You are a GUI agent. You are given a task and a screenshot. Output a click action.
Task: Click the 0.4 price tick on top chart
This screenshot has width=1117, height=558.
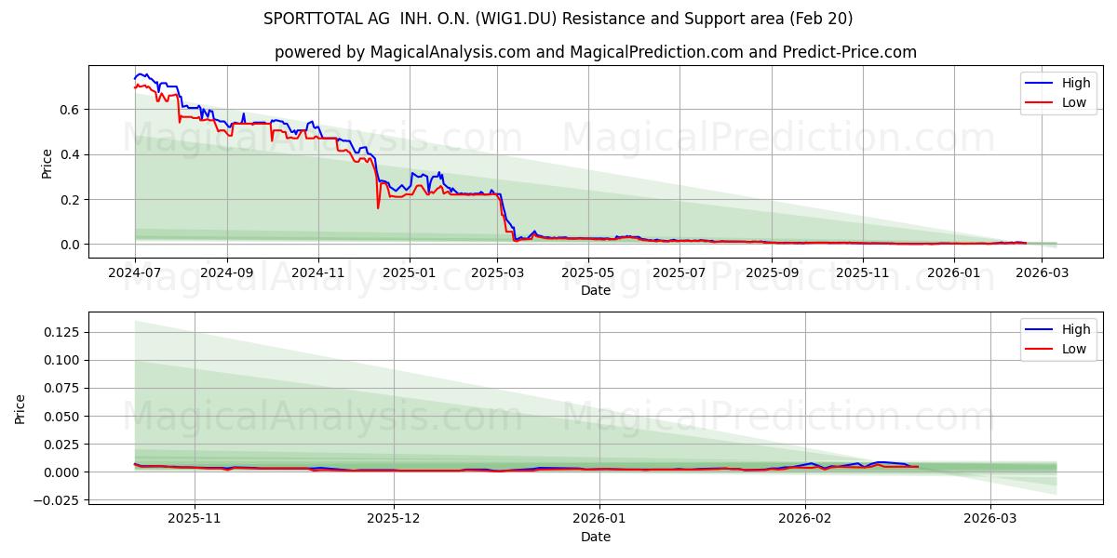pos(72,154)
